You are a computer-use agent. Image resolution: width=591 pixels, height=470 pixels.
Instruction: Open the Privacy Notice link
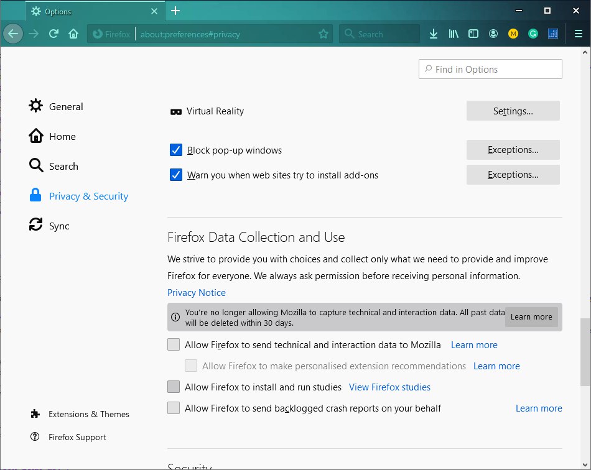click(x=197, y=293)
